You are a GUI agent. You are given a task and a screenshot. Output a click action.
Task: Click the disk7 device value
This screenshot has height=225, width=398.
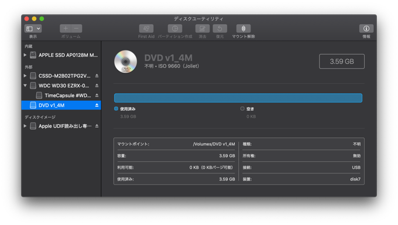point(355,179)
